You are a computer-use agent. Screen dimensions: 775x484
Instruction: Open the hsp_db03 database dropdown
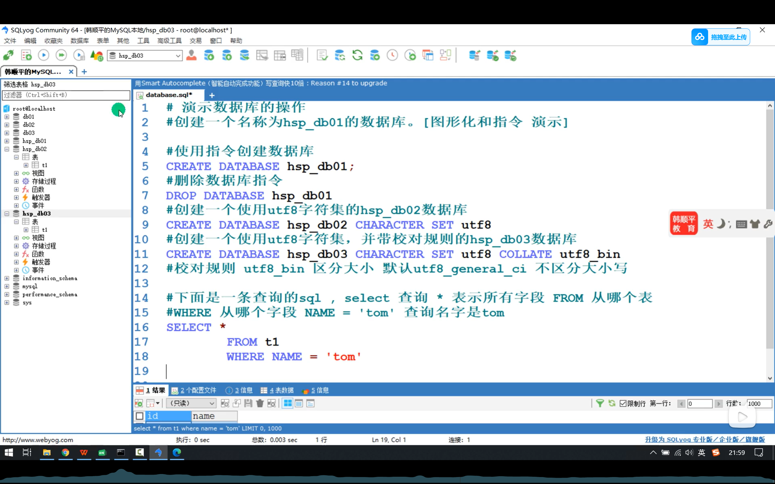pos(178,56)
